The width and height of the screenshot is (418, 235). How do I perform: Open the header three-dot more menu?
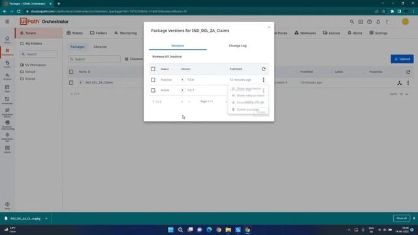click(387, 22)
